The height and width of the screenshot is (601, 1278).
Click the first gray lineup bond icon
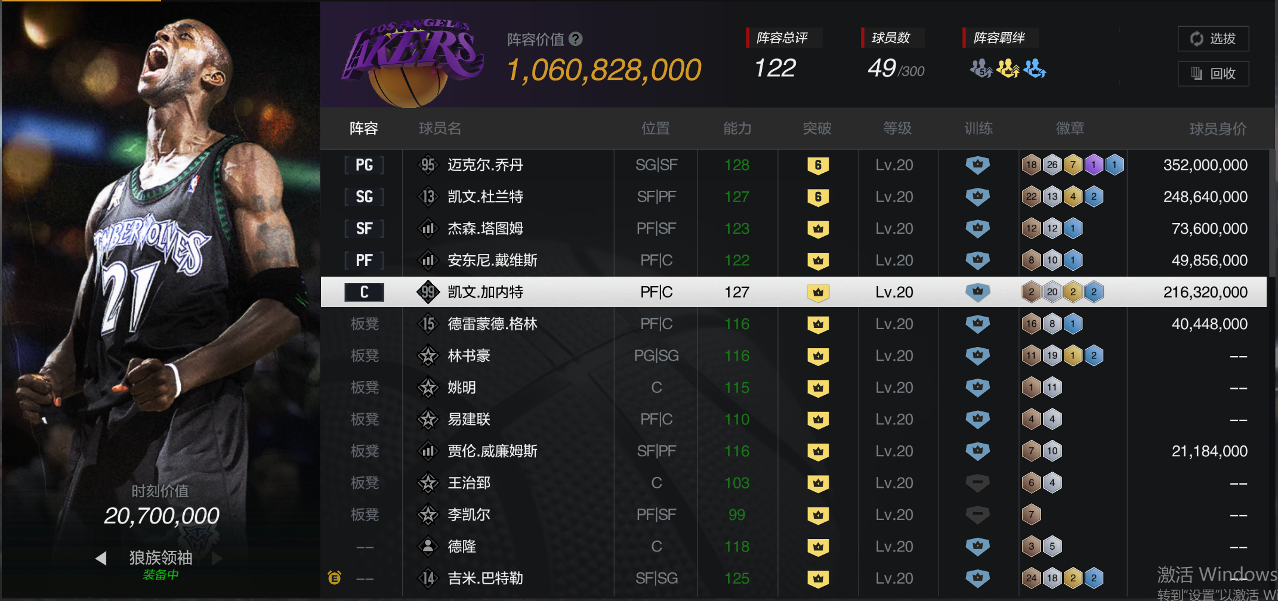981,69
